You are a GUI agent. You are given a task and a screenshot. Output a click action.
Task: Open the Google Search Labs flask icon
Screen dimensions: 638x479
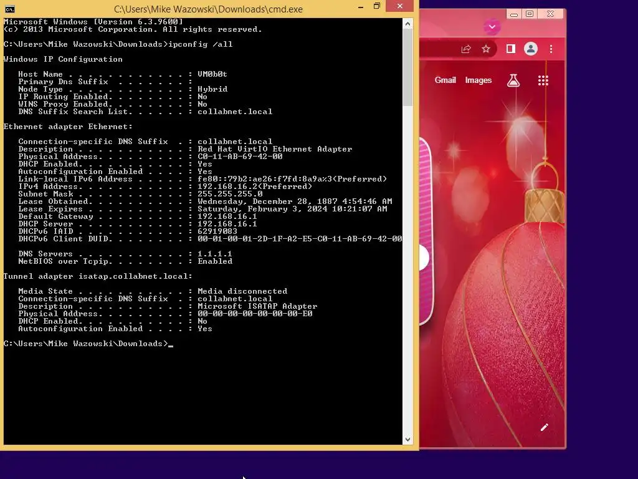pos(513,80)
